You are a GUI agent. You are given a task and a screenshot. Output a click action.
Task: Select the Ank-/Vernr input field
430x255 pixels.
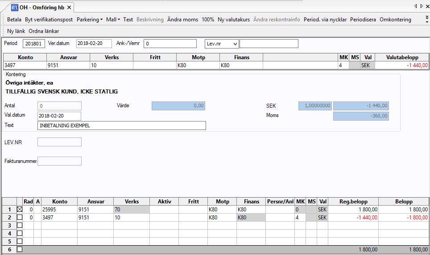coord(170,44)
